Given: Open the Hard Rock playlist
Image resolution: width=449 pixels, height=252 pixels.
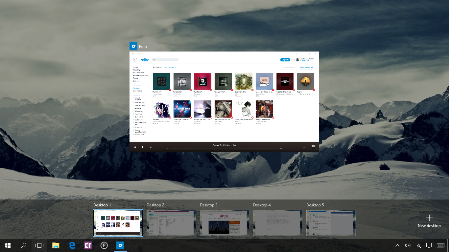Looking at the screenshot, I should pyautogui.click(x=138, y=114).
